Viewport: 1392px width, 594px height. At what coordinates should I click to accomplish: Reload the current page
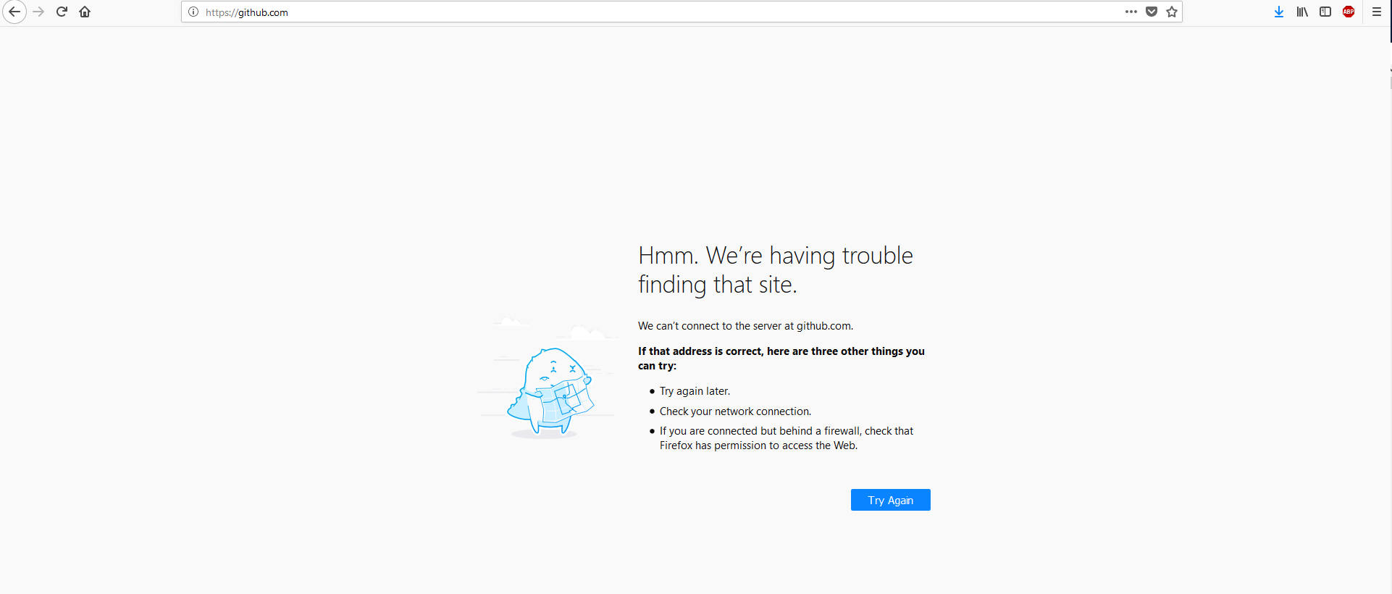[x=62, y=12]
